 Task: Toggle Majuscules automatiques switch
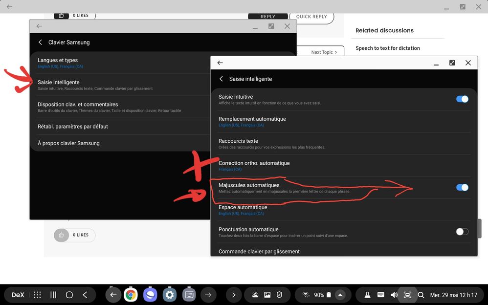pyautogui.click(x=462, y=187)
